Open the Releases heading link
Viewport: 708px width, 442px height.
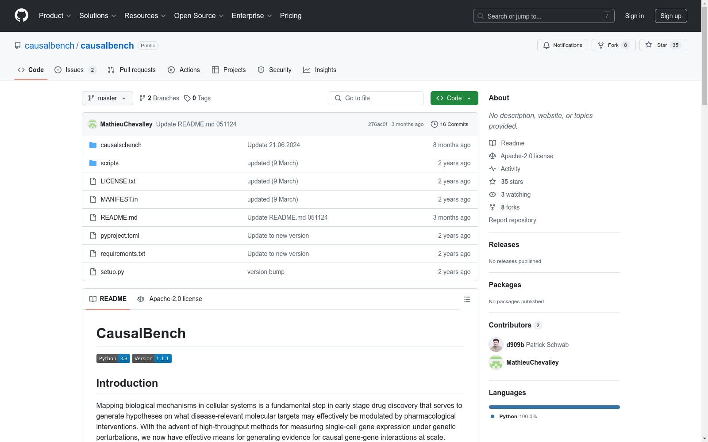point(504,244)
